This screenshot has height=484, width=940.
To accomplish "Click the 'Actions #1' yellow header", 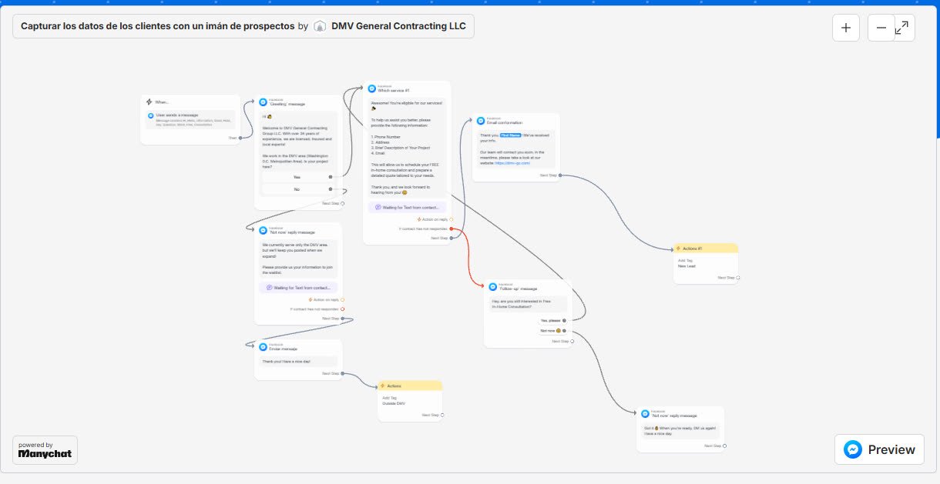I will 706,249.
